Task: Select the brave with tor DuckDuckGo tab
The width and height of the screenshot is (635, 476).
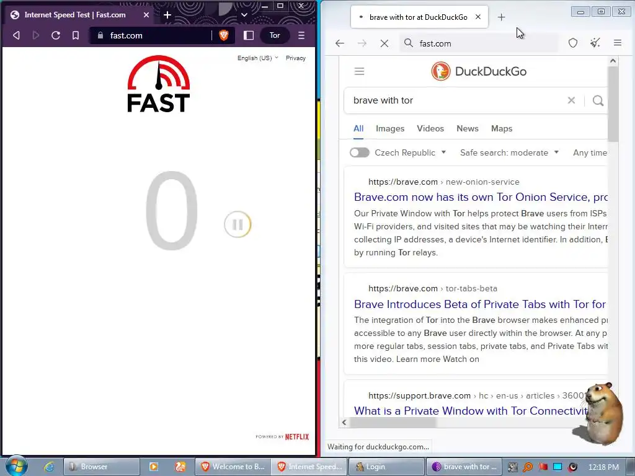Action: click(419, 17)
